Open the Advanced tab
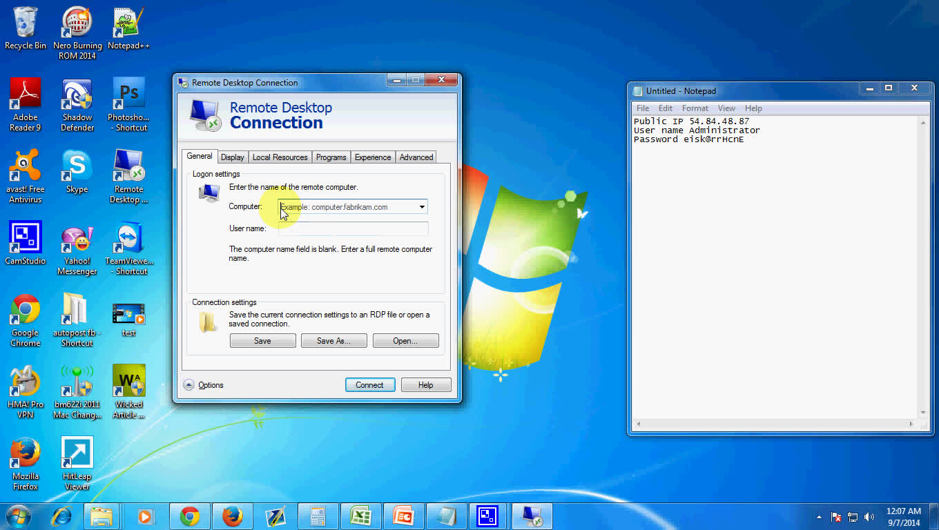 [x=416, y=157]
